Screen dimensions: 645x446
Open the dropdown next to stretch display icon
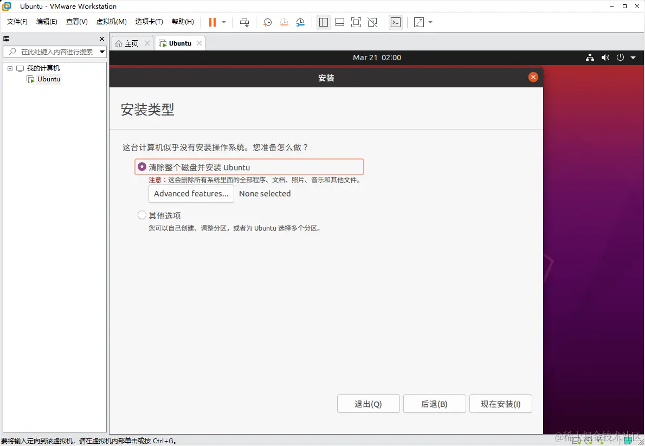[430, 22]
